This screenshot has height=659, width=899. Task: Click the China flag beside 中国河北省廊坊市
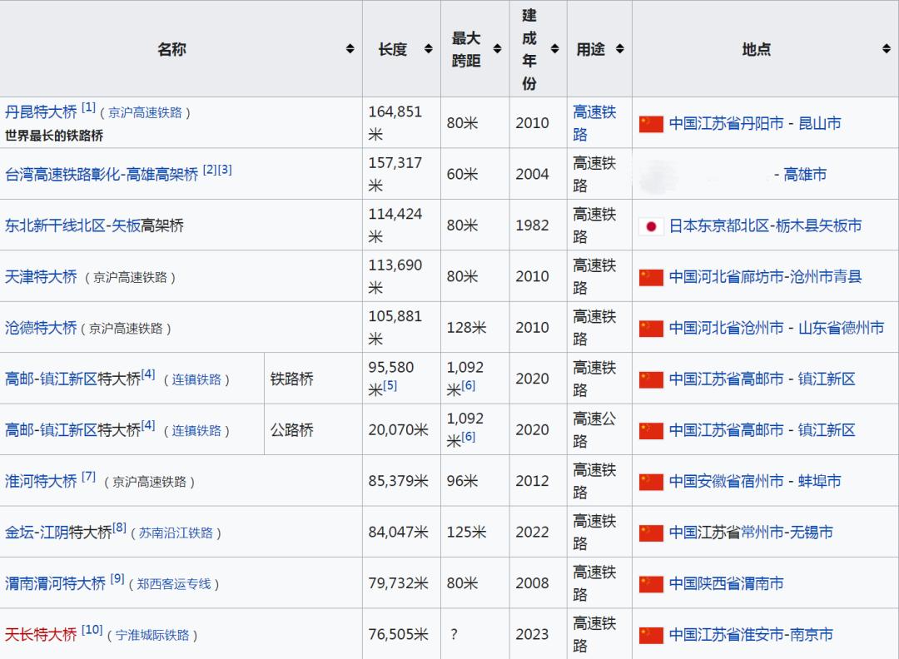pos(651,277)
